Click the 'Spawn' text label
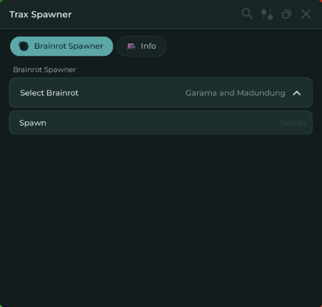Viewport: 322px width, 307px height. (33, 123)
